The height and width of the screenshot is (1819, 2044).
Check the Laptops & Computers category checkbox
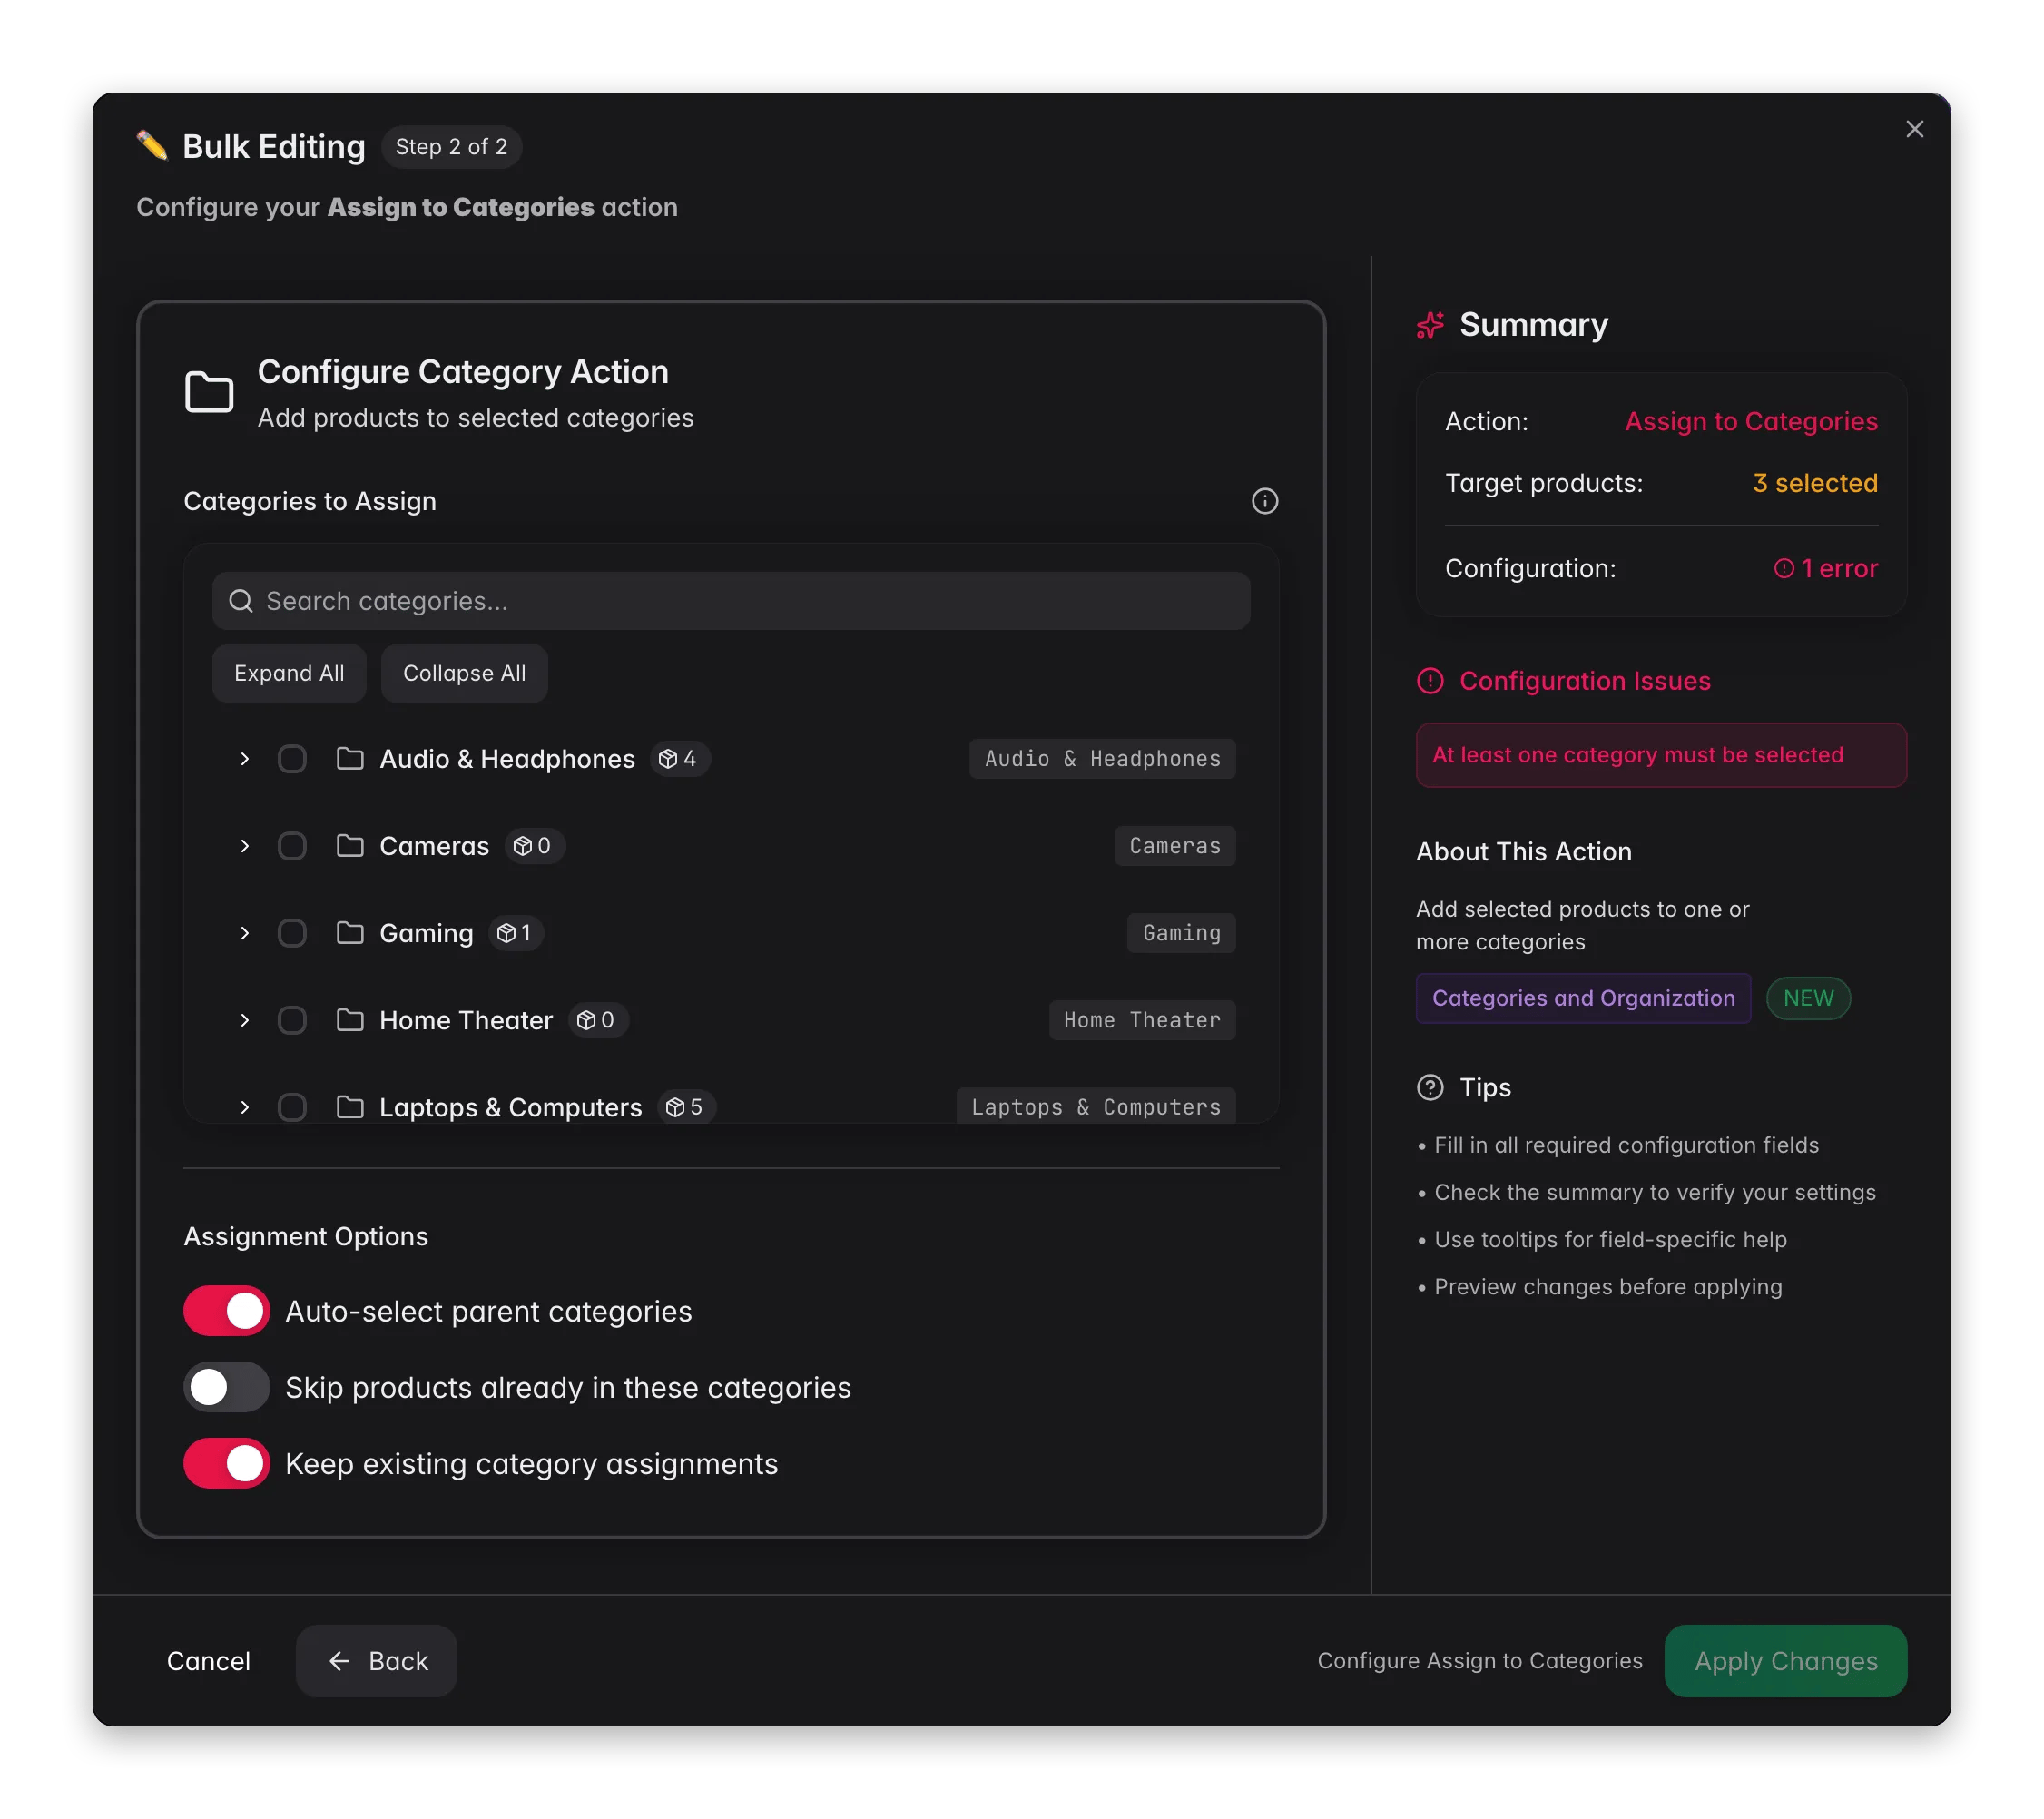292,1106
